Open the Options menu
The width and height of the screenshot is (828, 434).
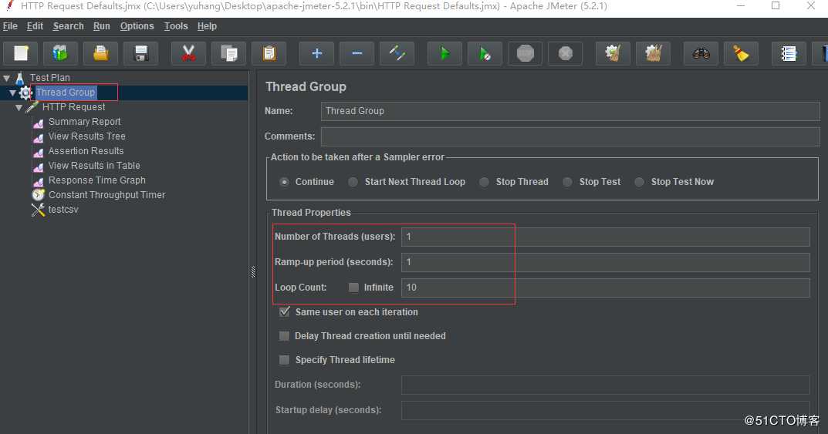pos(137,26)
